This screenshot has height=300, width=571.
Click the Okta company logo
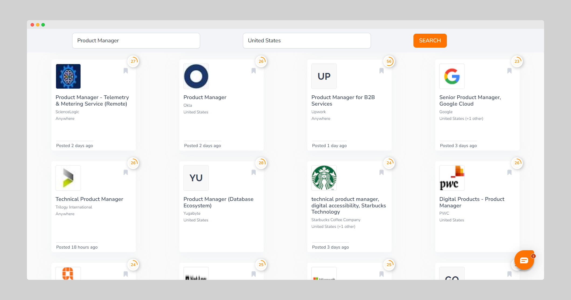coord(196,76)
